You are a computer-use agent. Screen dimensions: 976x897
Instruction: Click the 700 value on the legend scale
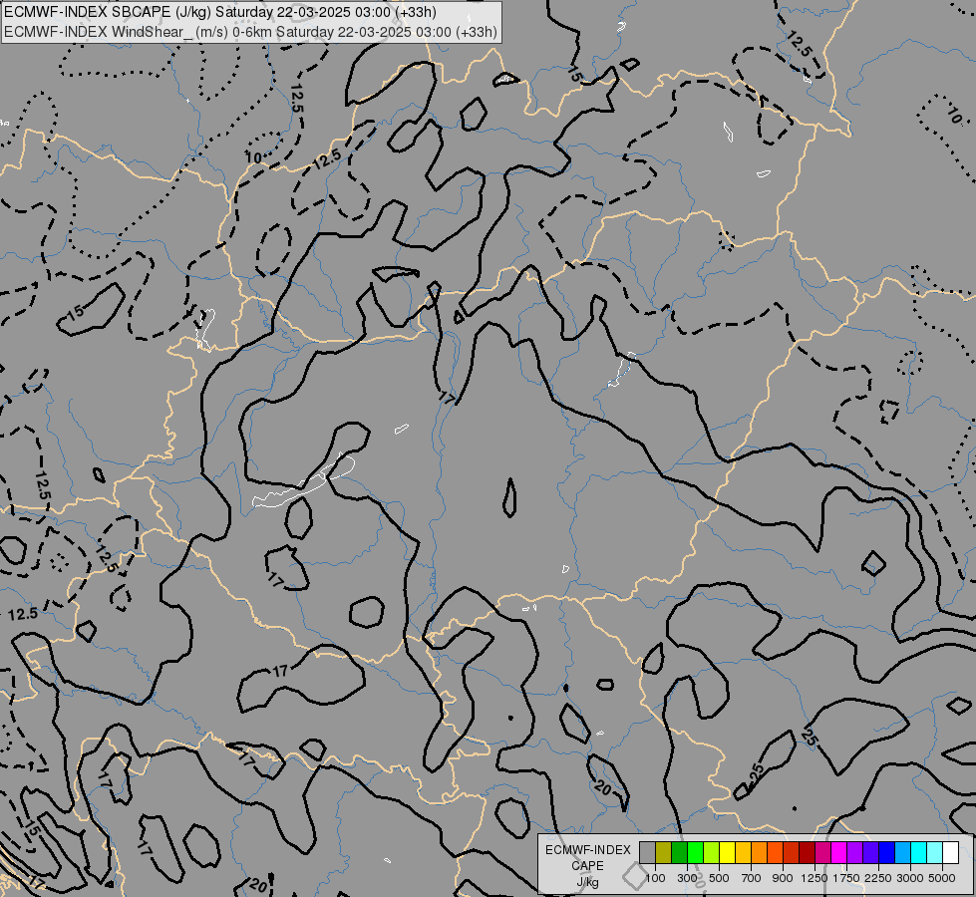(x=752, y=878)
